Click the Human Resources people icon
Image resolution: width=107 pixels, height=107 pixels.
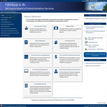pos(56,43)
